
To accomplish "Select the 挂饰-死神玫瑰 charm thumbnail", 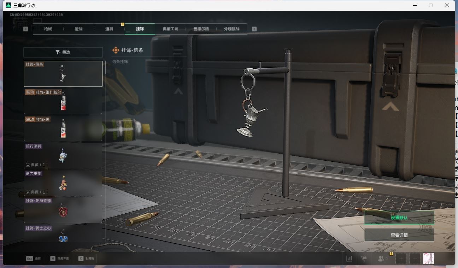I will [63, 210].
